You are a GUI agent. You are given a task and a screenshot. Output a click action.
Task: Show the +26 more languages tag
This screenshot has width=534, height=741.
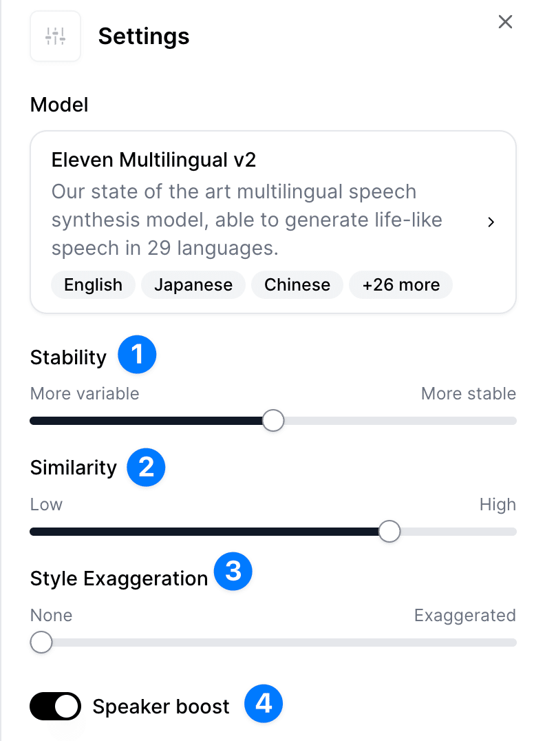[400, 285]
